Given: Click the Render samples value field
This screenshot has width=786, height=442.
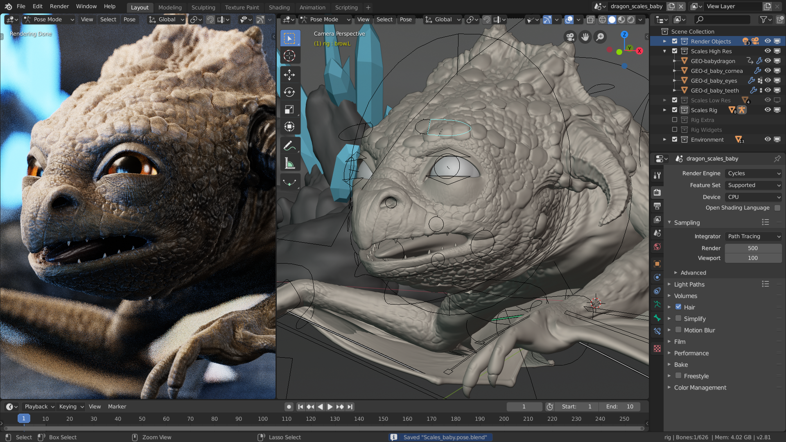Looking at the screenshot, I should point(753,248).
